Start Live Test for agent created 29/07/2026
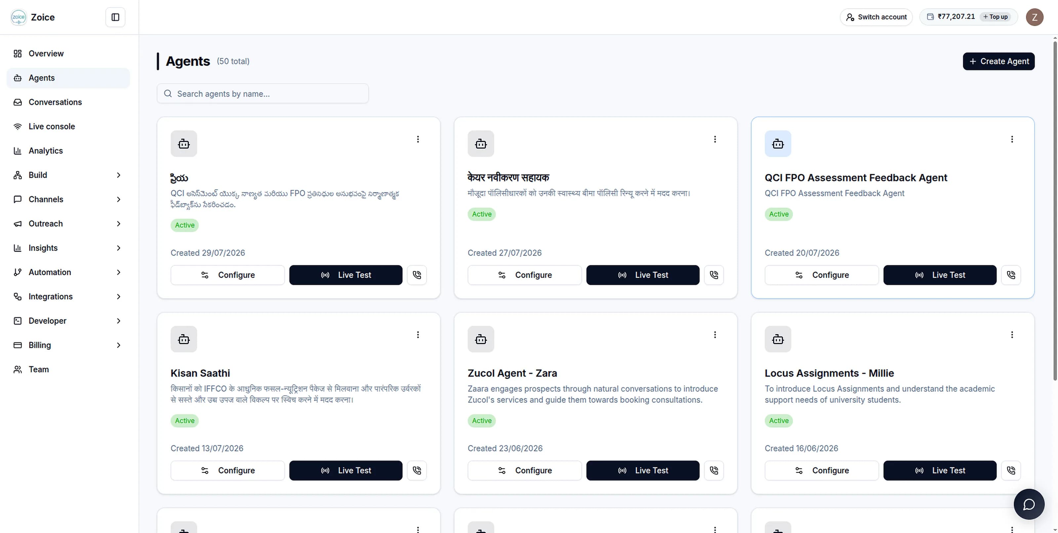This screenshot has height=533, width=1058. click(346, 275)
